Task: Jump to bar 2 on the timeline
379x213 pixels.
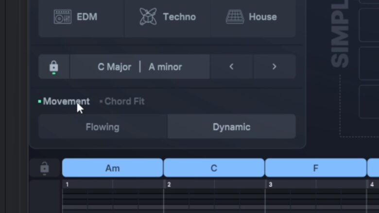Action: pos(169,184)
